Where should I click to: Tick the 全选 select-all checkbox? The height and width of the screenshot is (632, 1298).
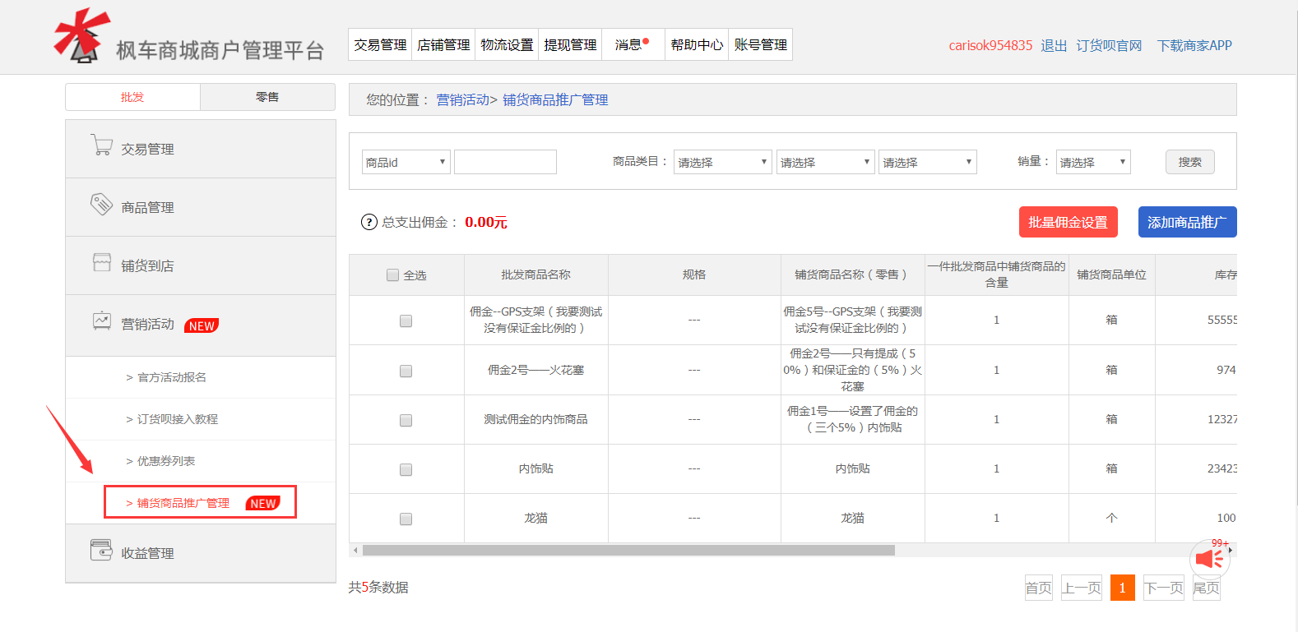[x=392, y=275]
